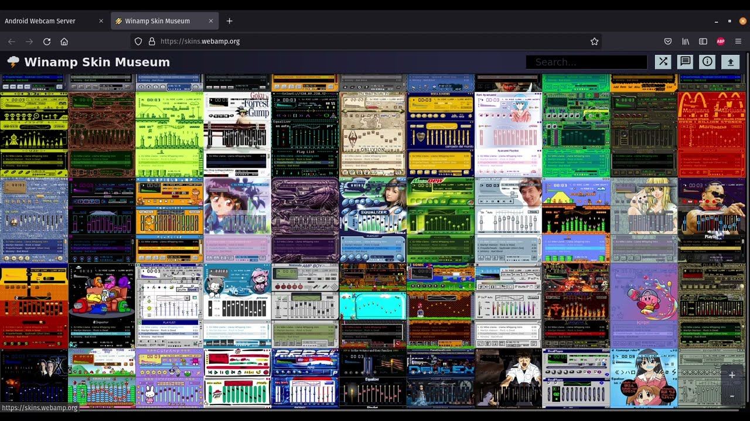Open the tracking protection shield icon

tap(138, 42)
